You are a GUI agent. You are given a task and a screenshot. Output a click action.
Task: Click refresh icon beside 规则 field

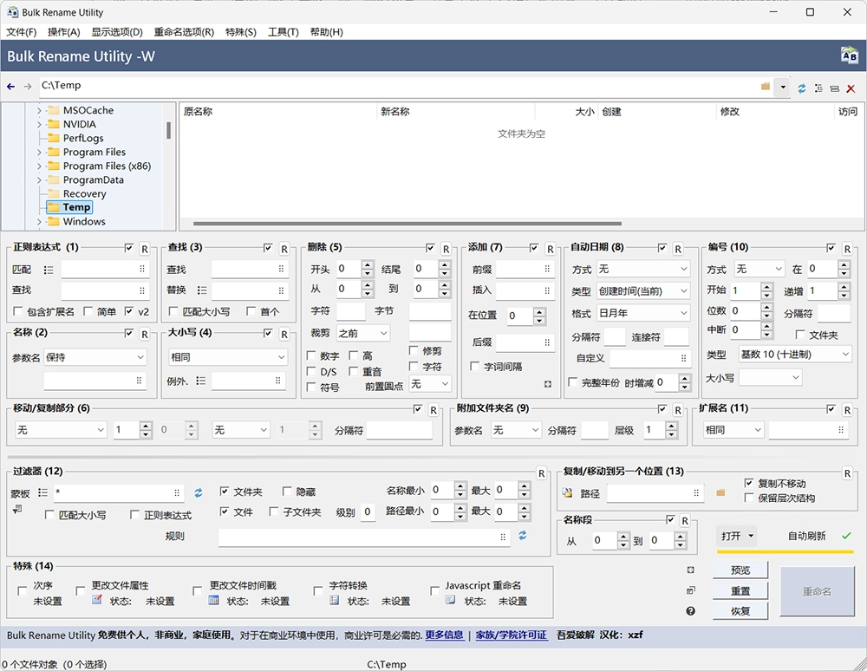click(523, 535)
